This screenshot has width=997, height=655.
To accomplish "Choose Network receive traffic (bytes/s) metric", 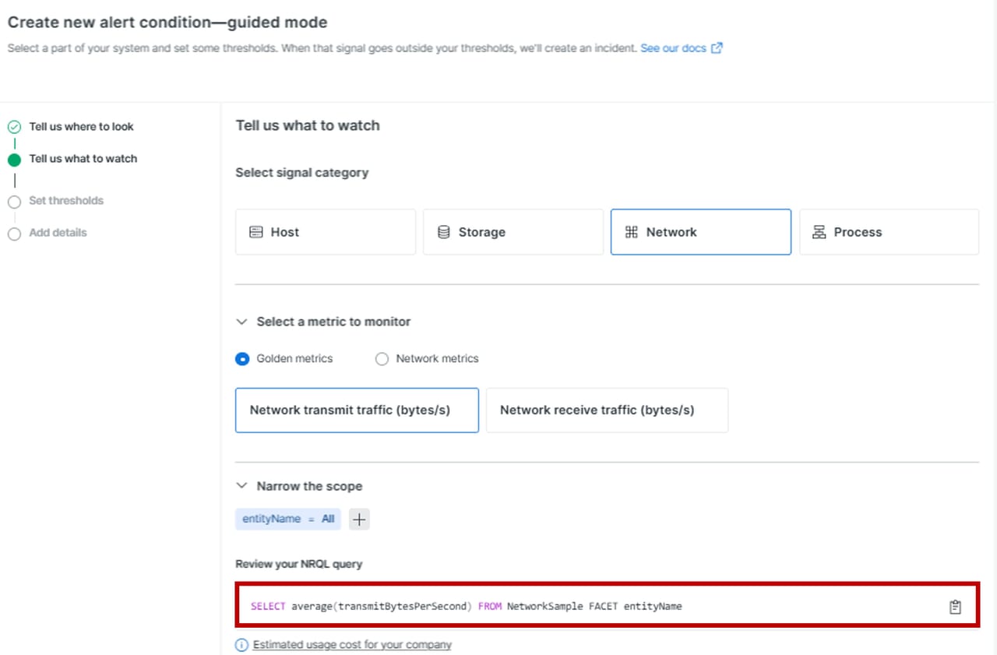I will click(x=607, y=410).
